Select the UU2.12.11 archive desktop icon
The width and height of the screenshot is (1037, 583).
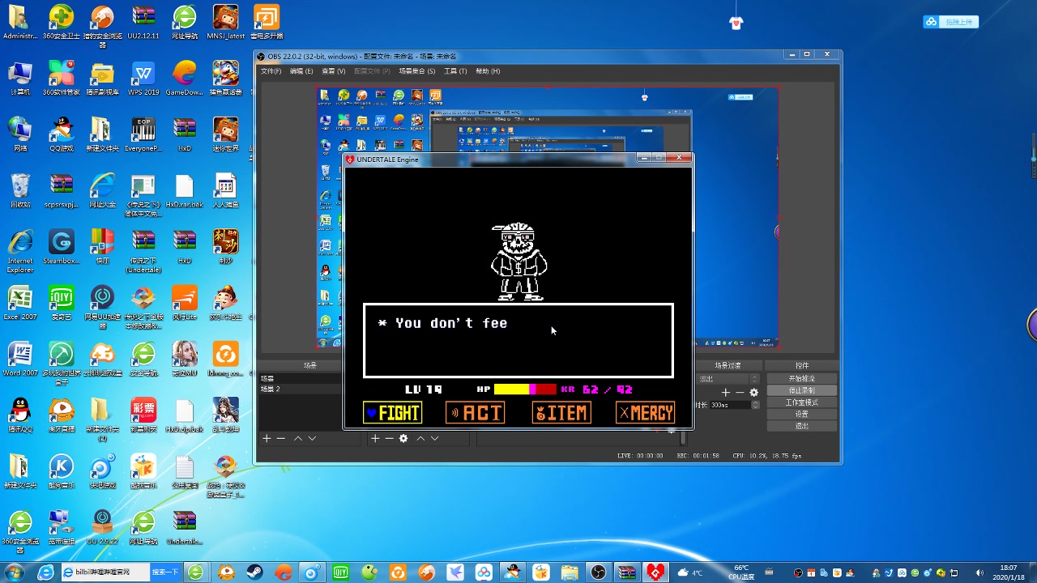(143, 23)
